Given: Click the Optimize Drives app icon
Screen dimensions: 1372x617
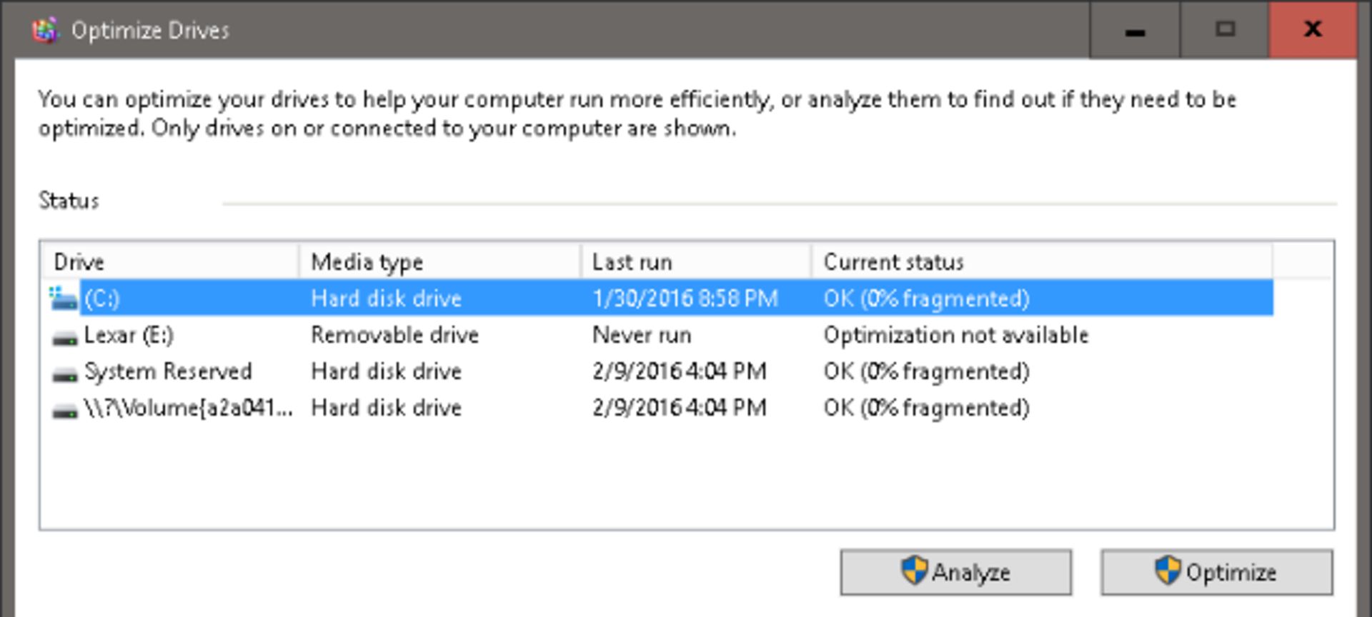Looking at the screenshot, I should coord(44,30).
